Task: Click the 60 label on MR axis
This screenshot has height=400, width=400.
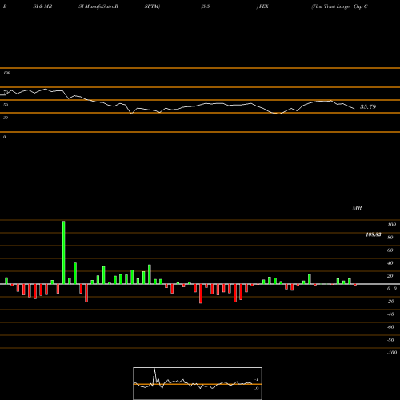Action: click(390, 250)
